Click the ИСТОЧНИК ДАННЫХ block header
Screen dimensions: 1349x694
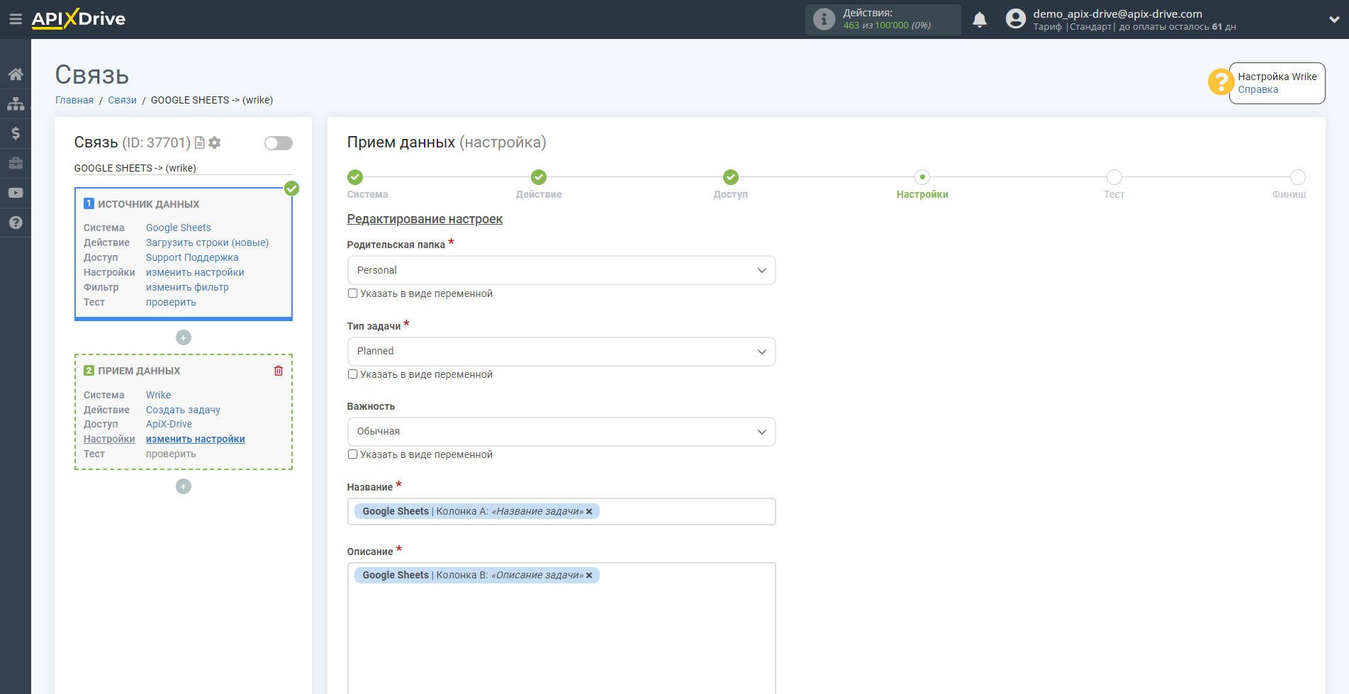tap(149, 204)
